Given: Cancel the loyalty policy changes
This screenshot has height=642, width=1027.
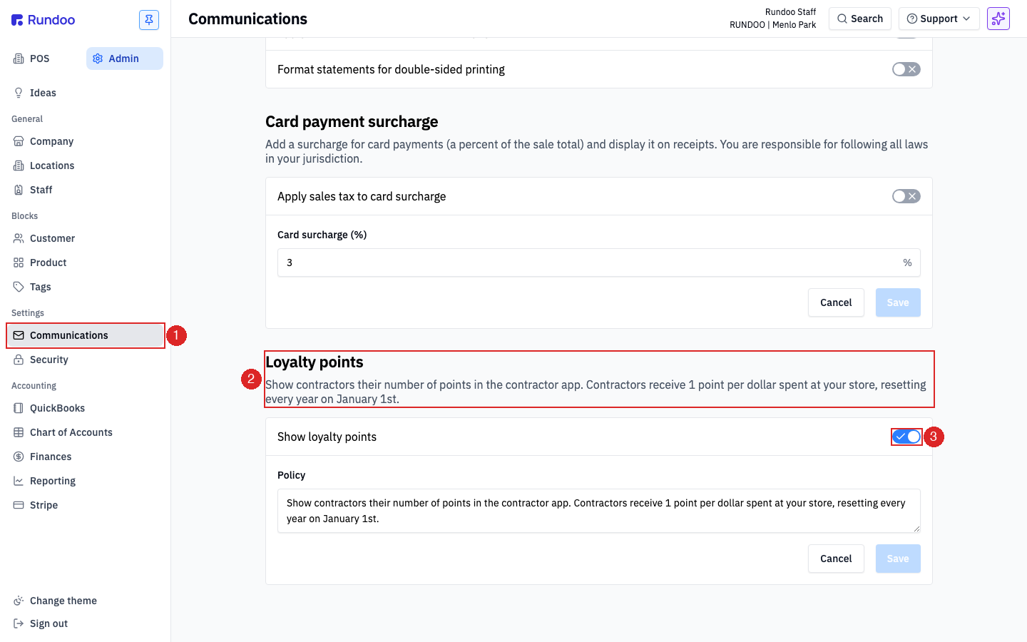Looking at the screenshot, I should pos(836,559).
